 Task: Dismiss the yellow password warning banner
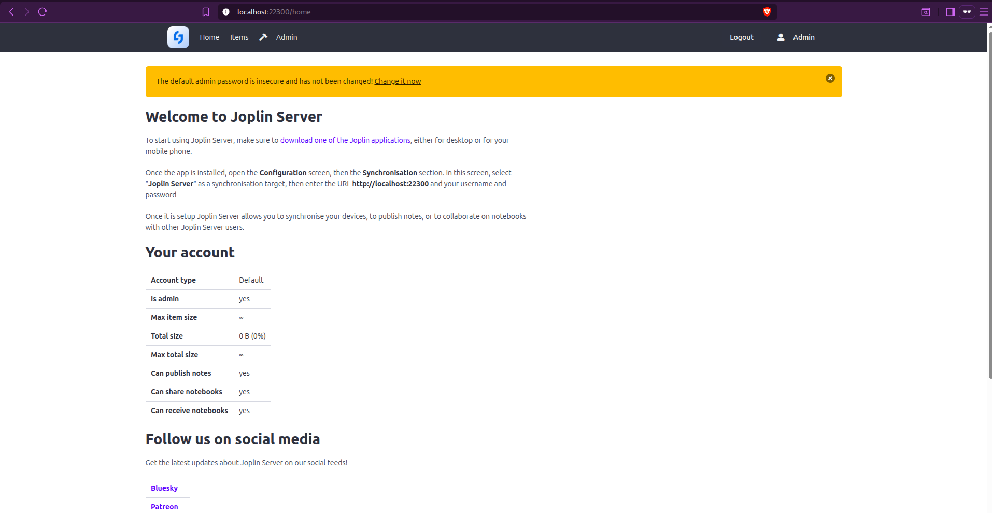point(830,78)
